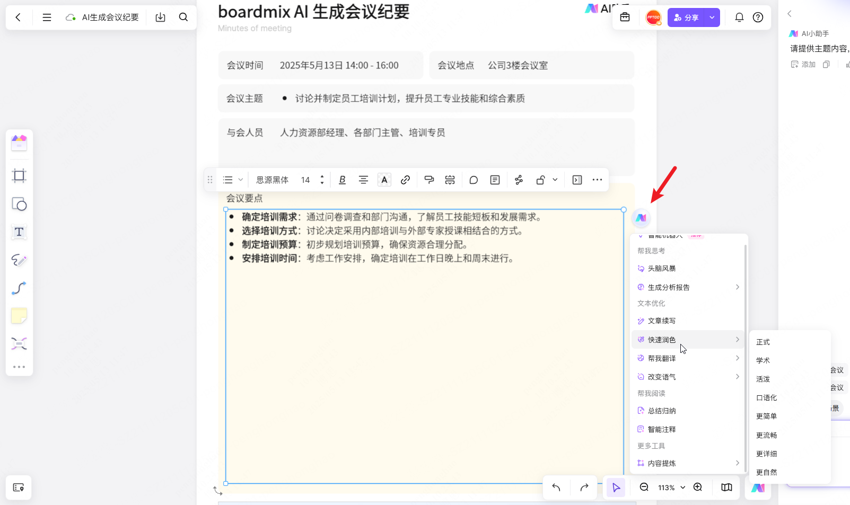This screenshot has width=850, height=505.
Task: Click the font size value 14
Action: [x=305, y=180]
